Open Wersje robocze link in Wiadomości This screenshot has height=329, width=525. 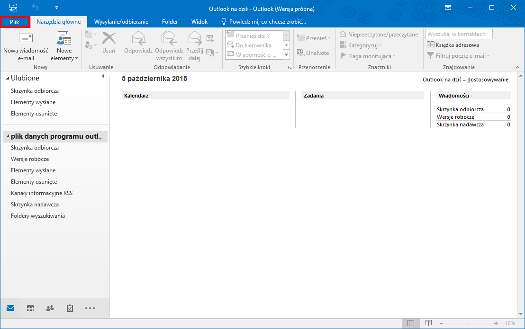coord(455,117)
